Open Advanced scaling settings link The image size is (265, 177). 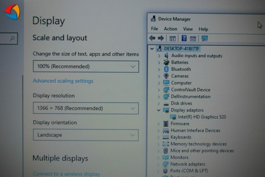(63, 81)
